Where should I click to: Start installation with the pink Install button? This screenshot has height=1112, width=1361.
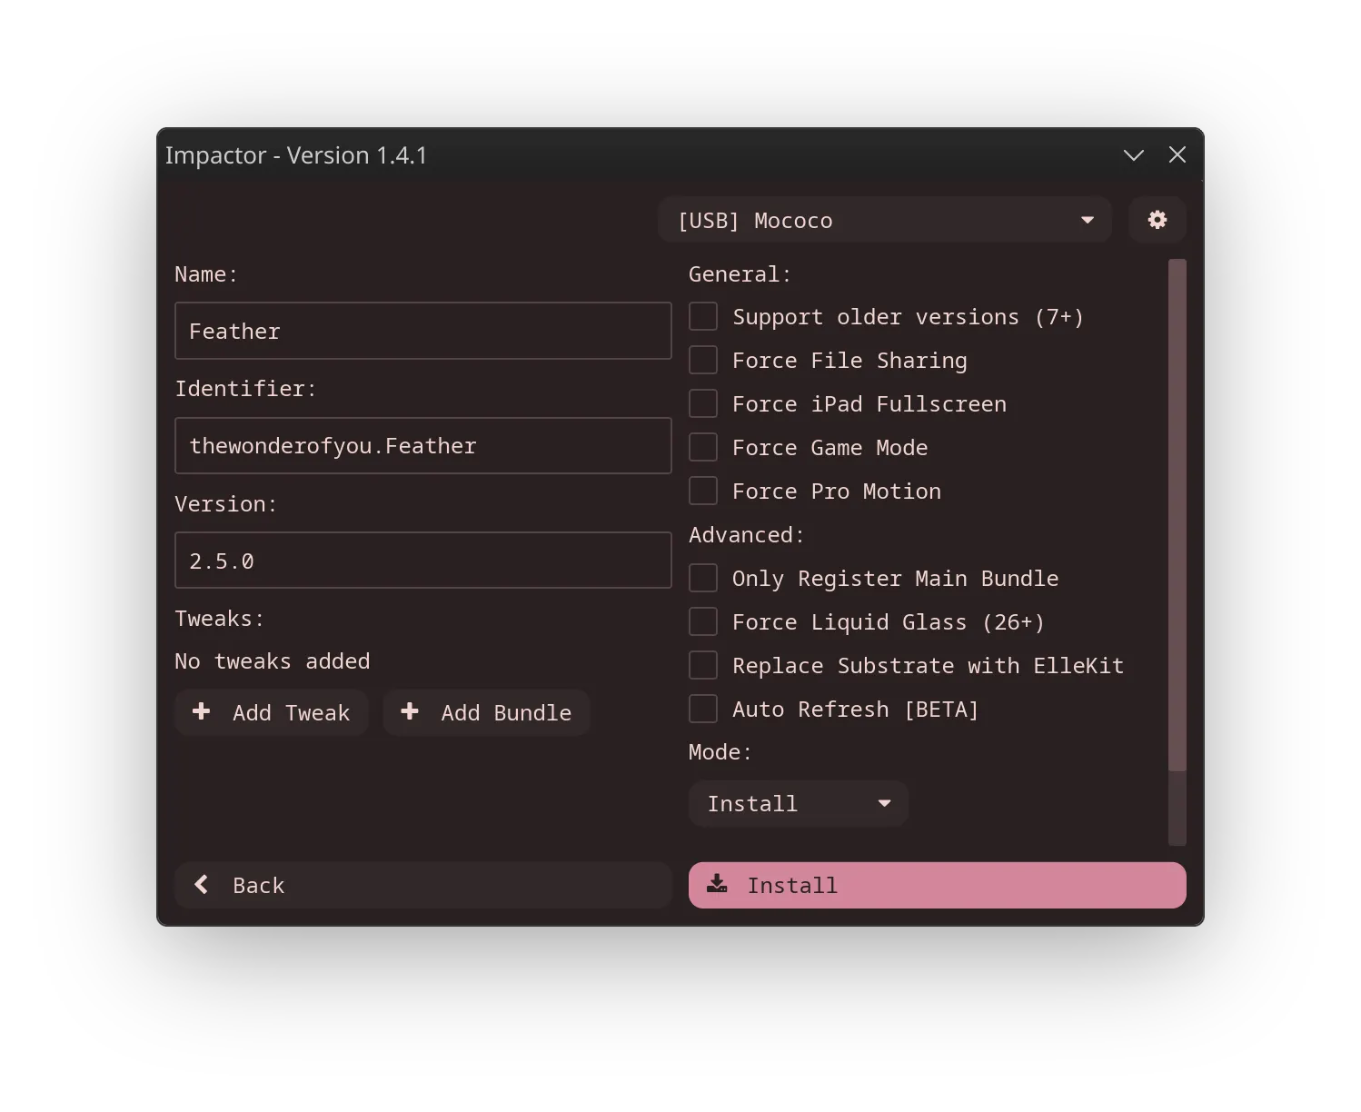(x=938, y=885)
